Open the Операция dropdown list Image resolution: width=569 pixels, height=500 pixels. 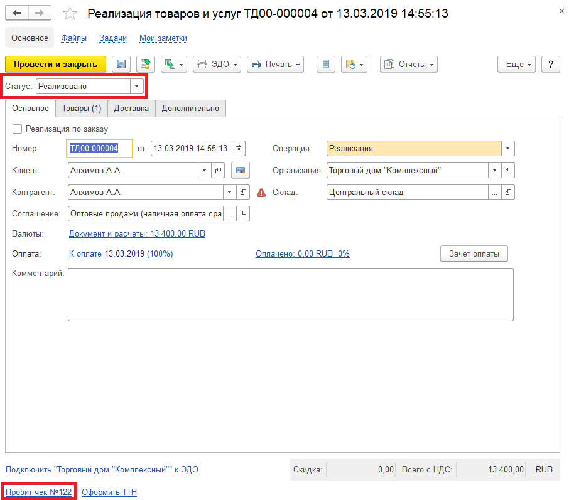(508, 149)
